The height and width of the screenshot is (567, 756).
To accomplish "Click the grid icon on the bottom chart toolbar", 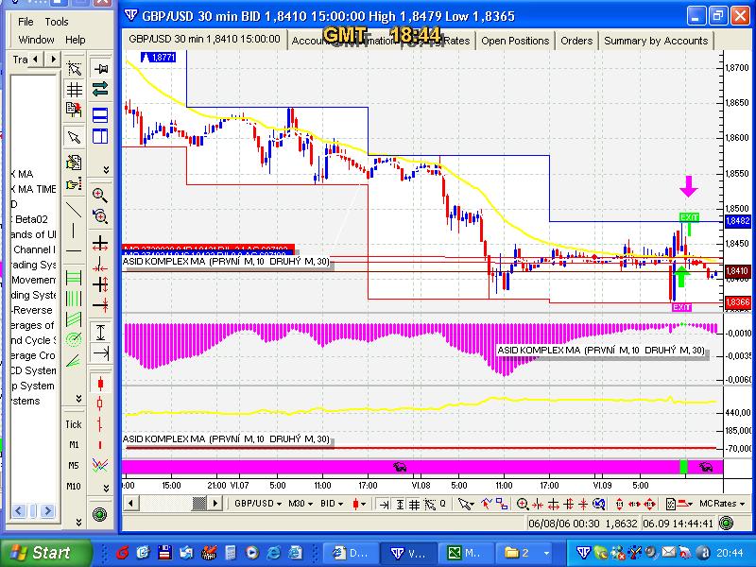I will click(414, 505).
